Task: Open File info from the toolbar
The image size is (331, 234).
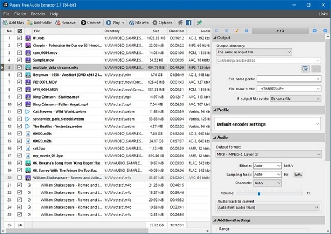Action: (x=138, y=23)
